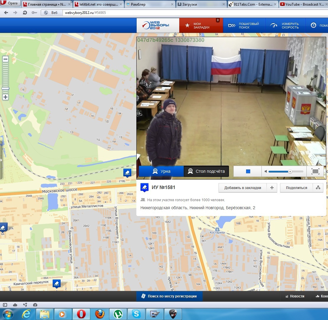Screen dimensions: 328x320
Task: Open the Guitar Pro icon in taskbar
Action: pyautogui.click(x=173, y=314)
